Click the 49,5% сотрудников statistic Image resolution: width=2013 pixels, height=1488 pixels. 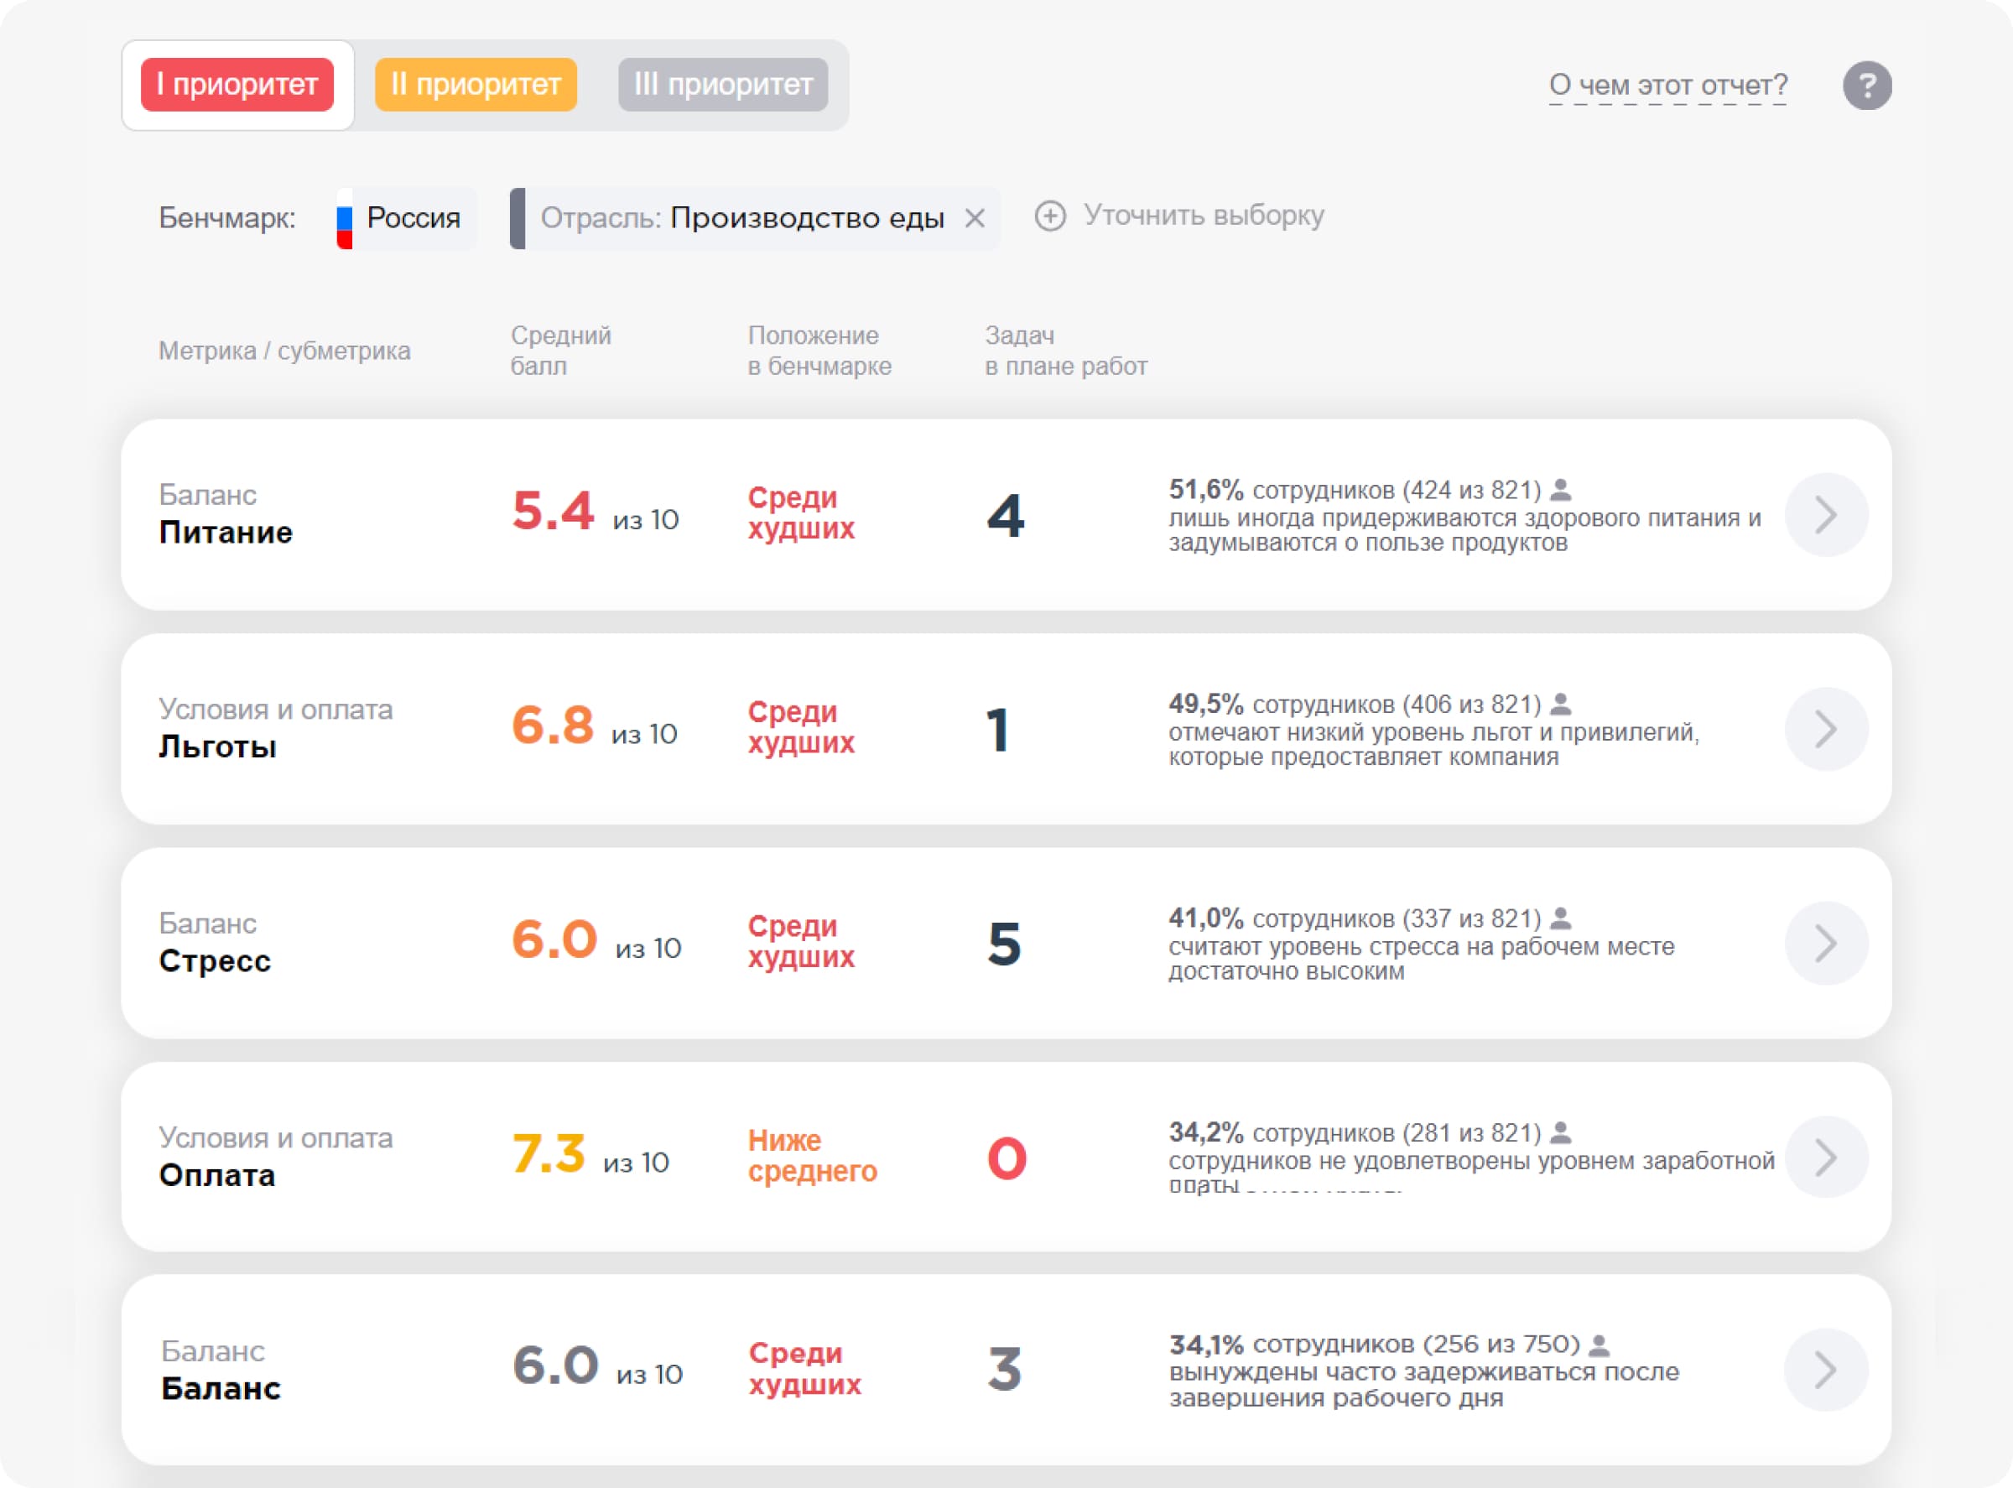(1355, 704)
